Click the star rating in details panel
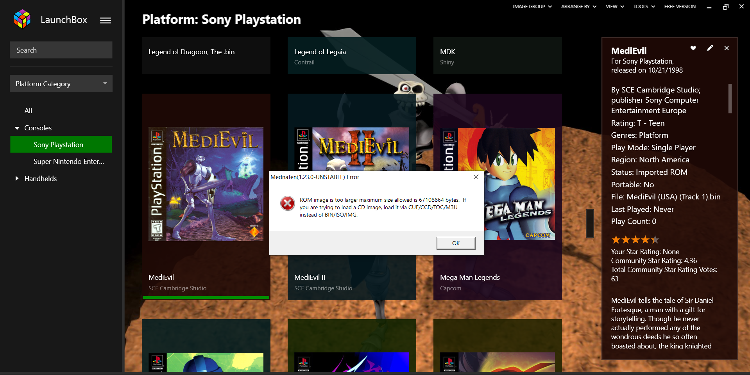Viewport: 750px width, 375px height. tap(635, 240)
